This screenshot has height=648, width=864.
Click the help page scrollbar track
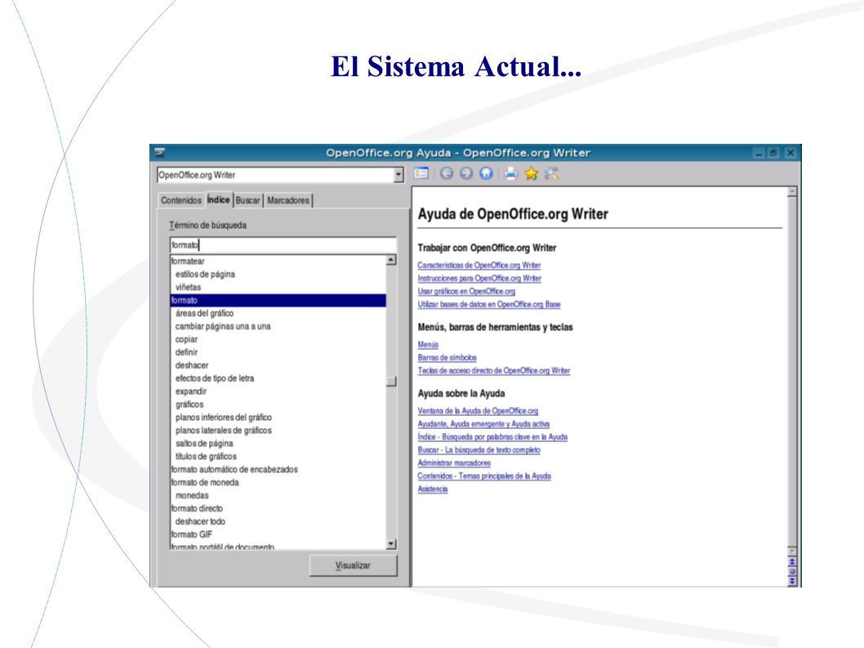pyautogui.click(x=792, y=373)
